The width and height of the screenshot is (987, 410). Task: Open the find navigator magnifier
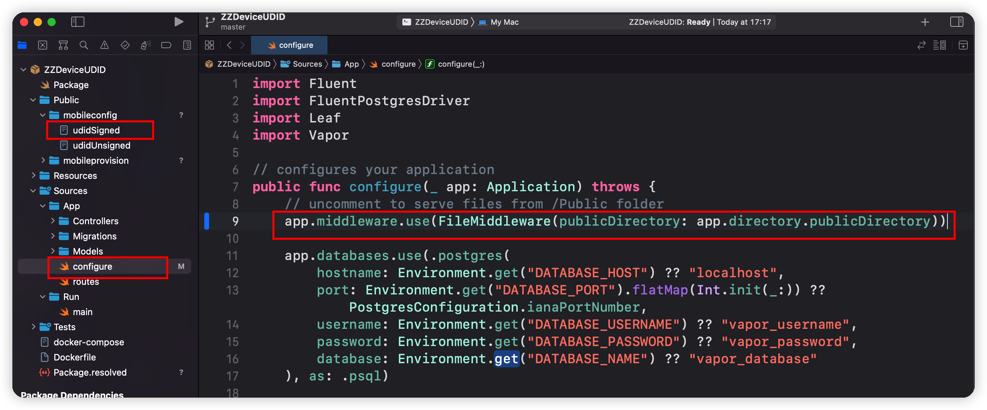coord(84,45)
